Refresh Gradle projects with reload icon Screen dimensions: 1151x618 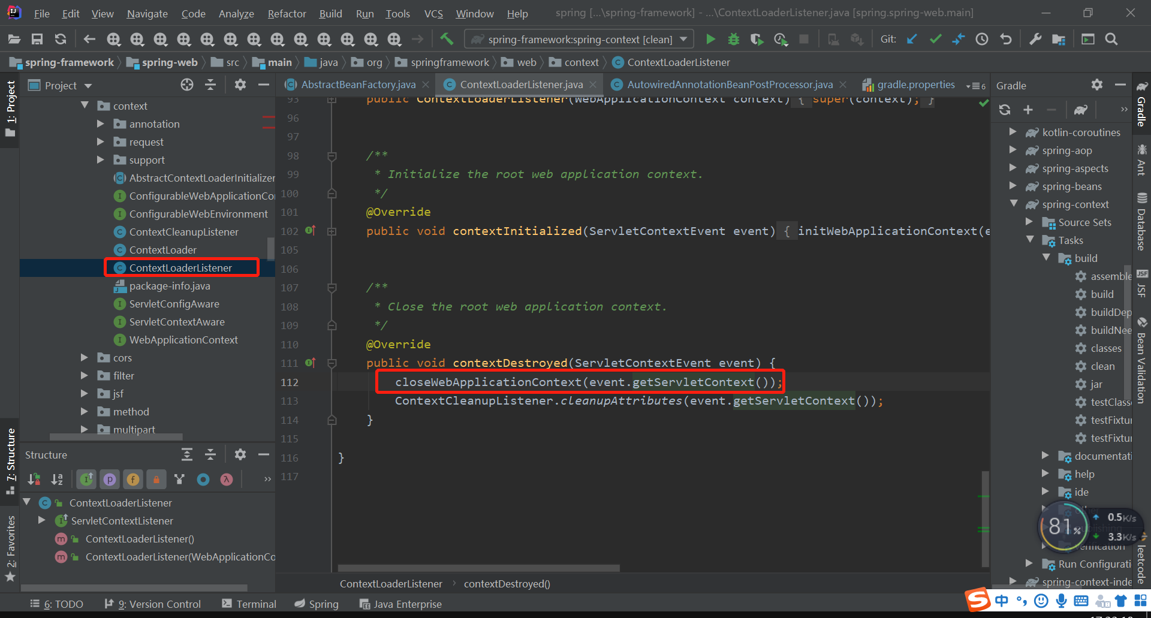coord(1005,110)
